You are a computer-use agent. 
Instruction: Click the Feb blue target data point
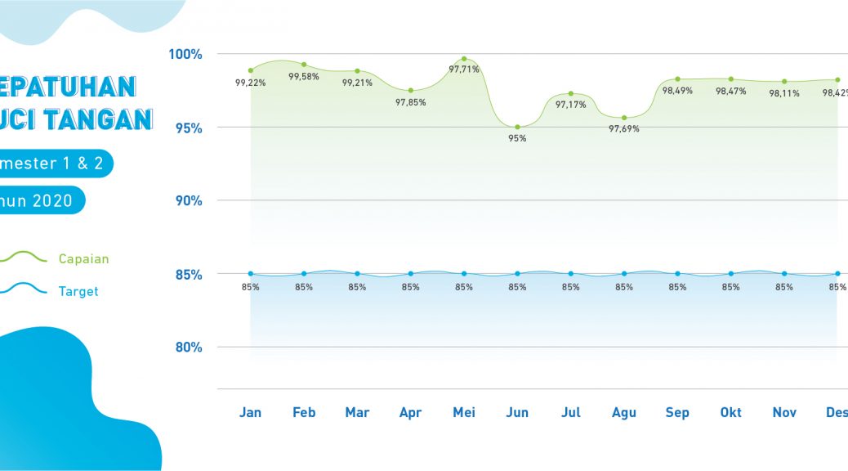click(x=304, y=274)
